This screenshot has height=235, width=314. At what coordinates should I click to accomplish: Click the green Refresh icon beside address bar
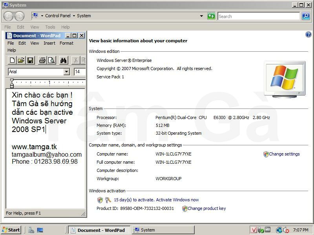point(211,16)
